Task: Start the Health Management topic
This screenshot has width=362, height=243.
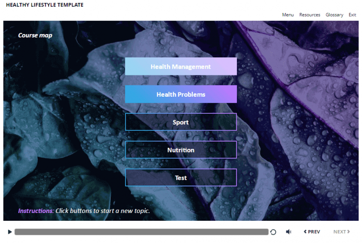Action: (x=180, y=67)
